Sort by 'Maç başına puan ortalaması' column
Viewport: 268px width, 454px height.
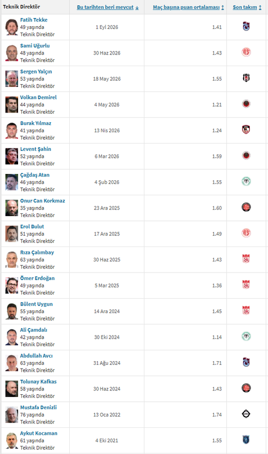[189, 7]
